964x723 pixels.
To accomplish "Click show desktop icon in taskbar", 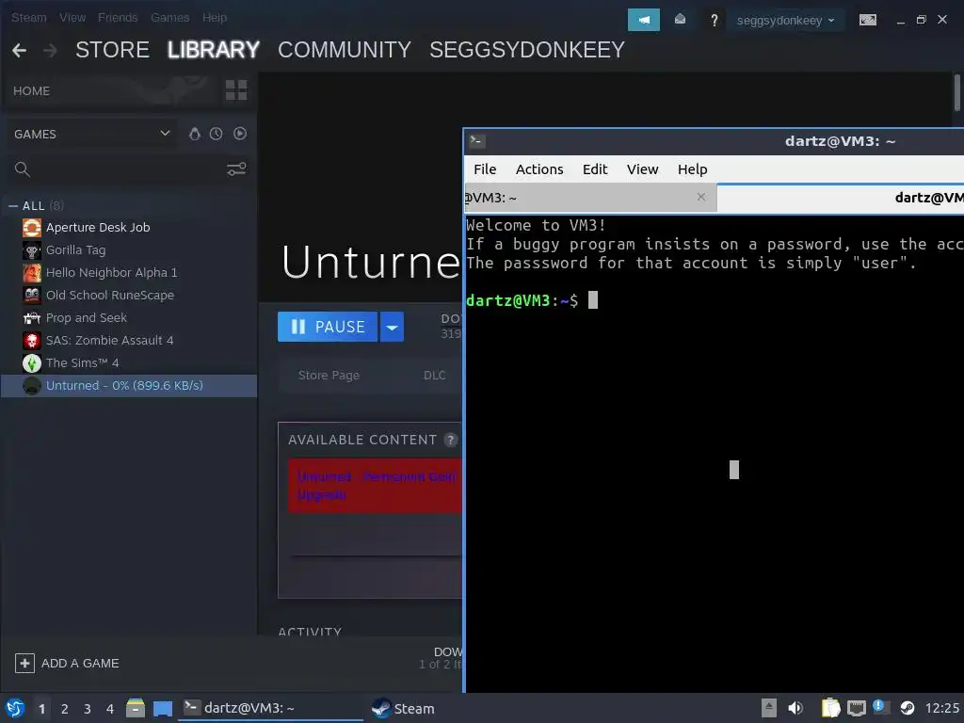I will coord(163,708).
